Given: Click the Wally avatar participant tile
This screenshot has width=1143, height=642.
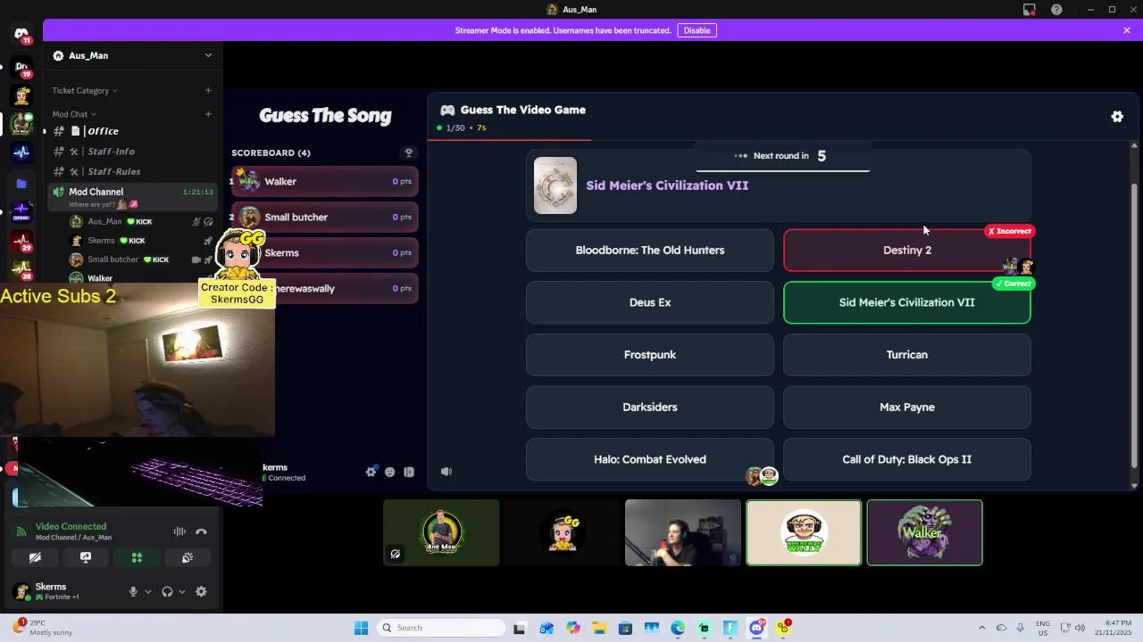Looking at the screenshot, I should pos(804,532).
